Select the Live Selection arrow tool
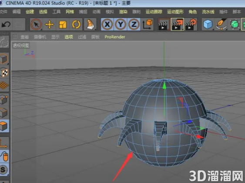Image resolution: width=245 pixels, height=183 pixels. point(36,24)
